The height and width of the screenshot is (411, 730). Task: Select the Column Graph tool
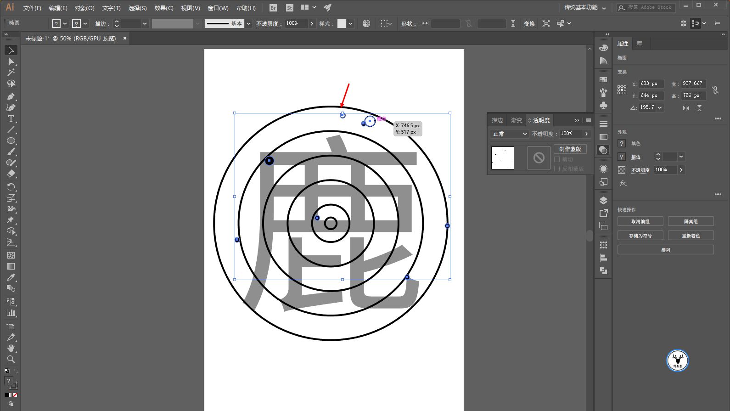[x=11, y=313]
